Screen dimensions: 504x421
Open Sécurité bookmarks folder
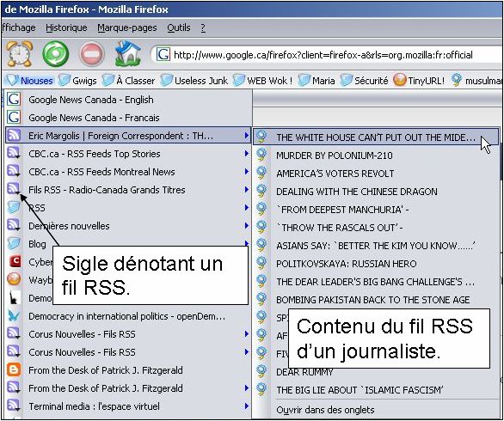(364, 80)
